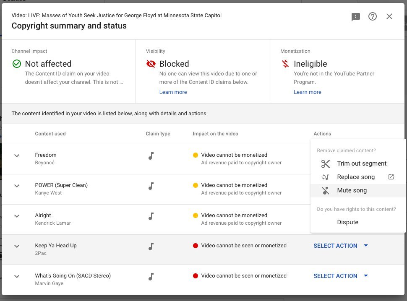The width and height of the screenshot is (407, 301).
Task: Click 'Video cannot be monetized' in Freedom row
Action: point(234,155)
